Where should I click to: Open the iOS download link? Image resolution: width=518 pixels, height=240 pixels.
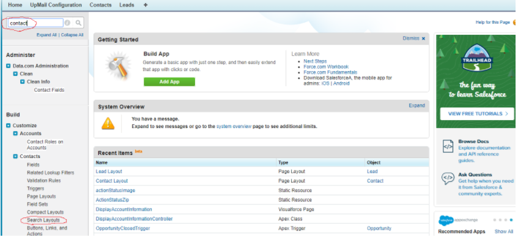click(x=325, y=84)
